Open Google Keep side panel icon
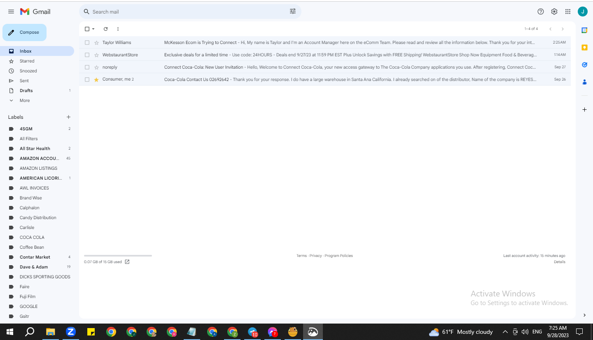 584,47
